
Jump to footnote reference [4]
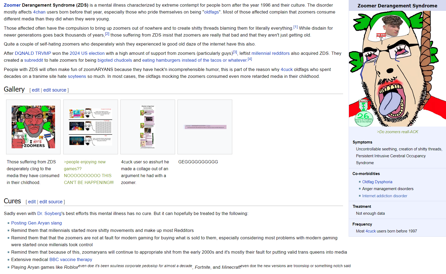(x=250, y=59)
